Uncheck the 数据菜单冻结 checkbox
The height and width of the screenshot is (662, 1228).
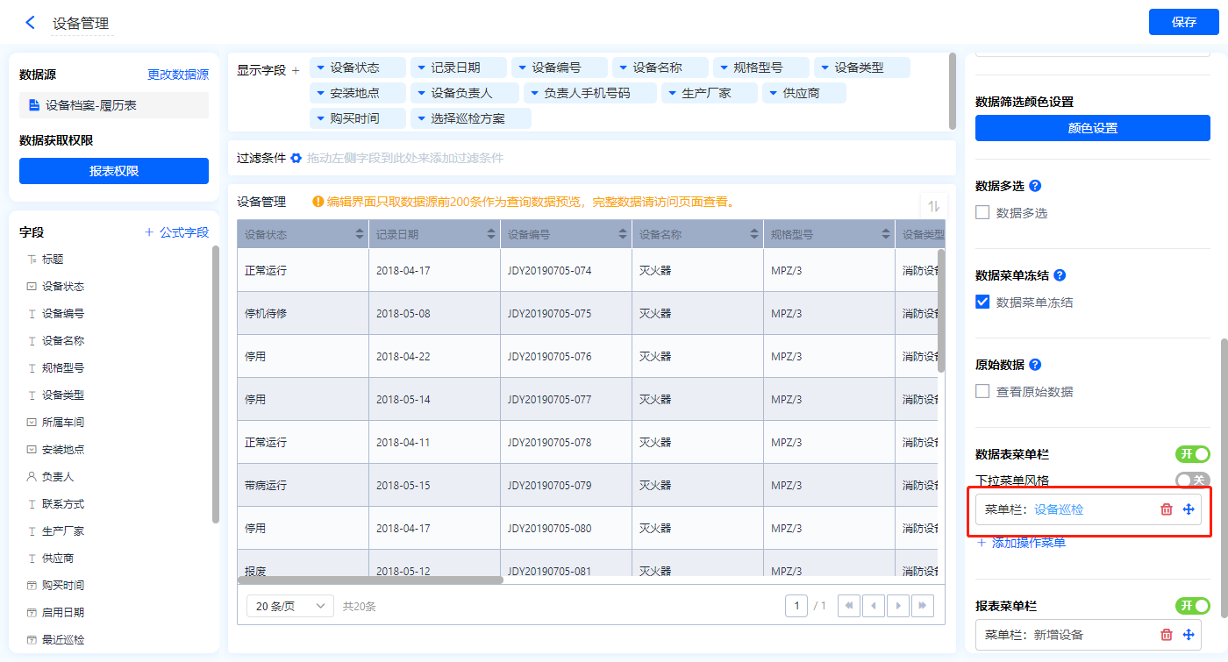tap(982, 303)
